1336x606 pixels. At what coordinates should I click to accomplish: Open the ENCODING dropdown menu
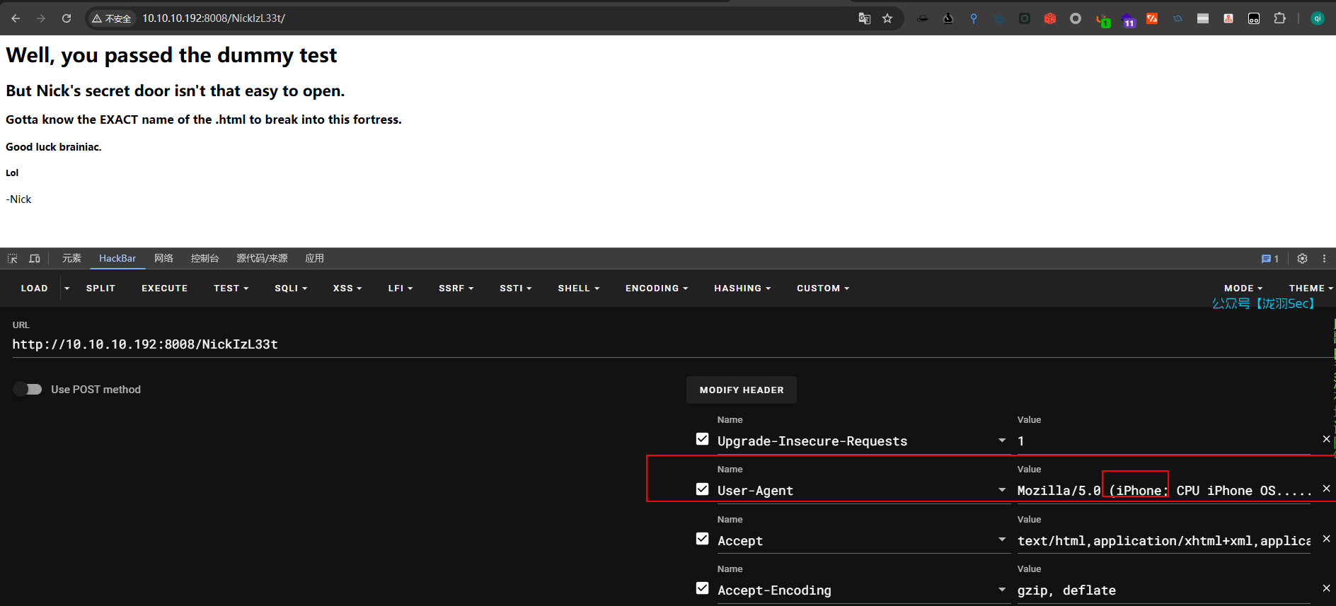656,289
